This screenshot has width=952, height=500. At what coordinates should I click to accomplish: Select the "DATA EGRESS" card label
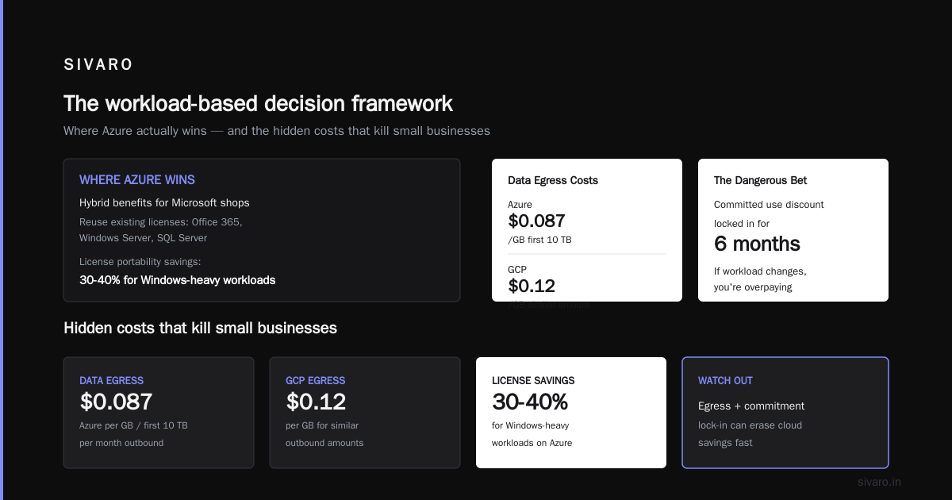[111, 381]
